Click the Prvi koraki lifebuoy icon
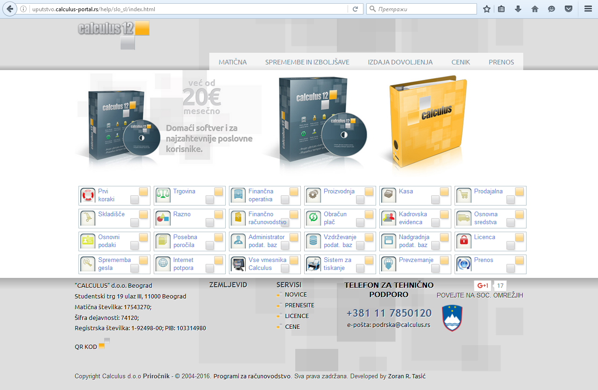This screenshot has width=598, height=390. [88, 195]
